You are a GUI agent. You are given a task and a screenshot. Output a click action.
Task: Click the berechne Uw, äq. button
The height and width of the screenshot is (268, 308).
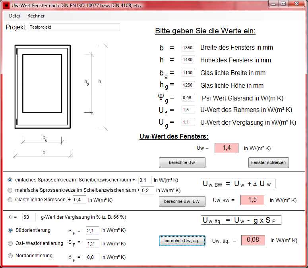[x=182, y=241]
